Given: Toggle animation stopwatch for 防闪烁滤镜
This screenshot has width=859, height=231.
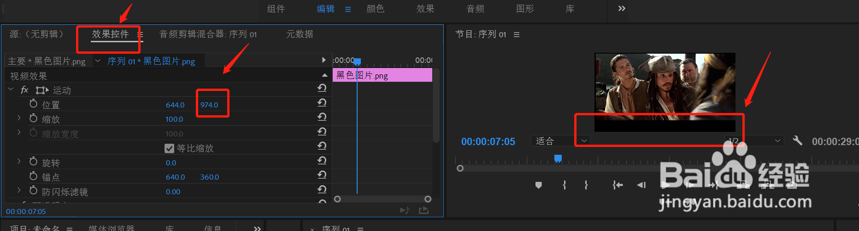Looking at the screenshot, I should pos(33,191).
